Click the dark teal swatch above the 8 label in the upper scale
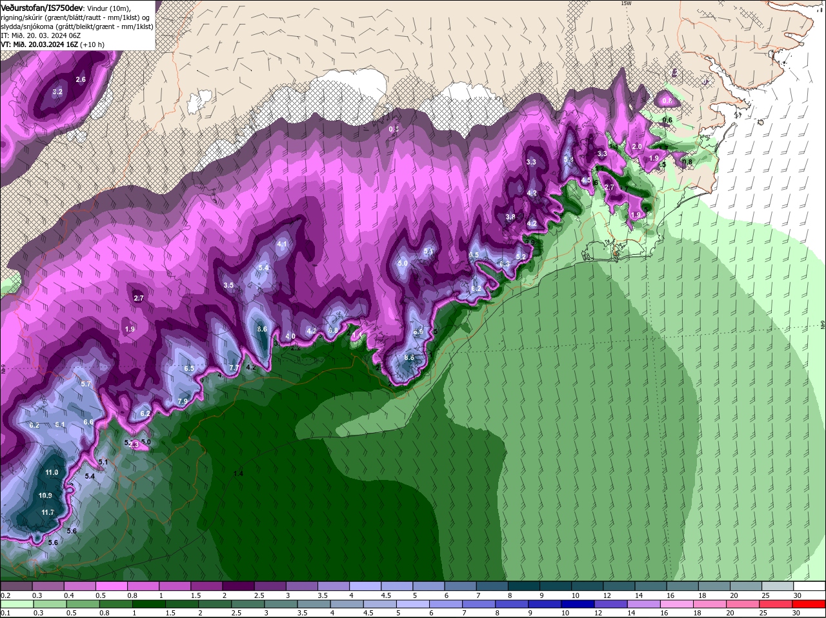Screen dimensions: 826x618 pyautogui.click(x=525, y=586)
